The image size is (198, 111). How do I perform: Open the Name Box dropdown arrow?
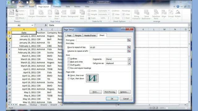[x=32, y=25]
